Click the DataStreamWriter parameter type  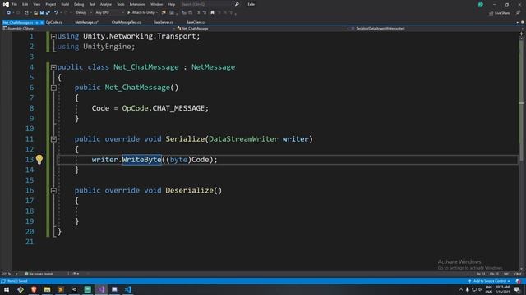tap(243, 138)
